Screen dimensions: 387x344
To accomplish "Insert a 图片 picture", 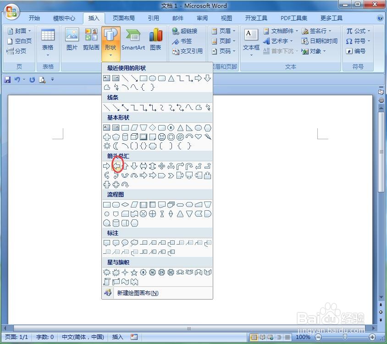I will 72,39.
